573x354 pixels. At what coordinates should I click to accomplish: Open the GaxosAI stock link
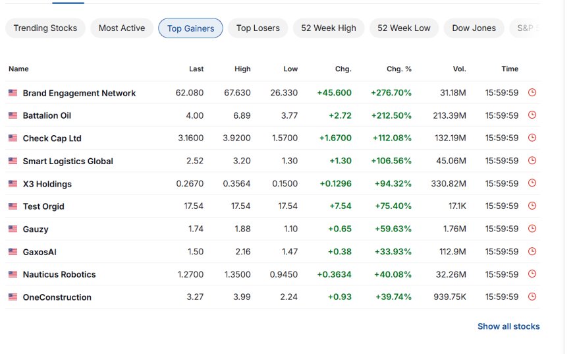pos(40,252)
